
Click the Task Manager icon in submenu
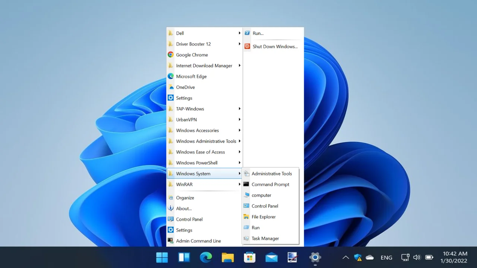(246, 238)
